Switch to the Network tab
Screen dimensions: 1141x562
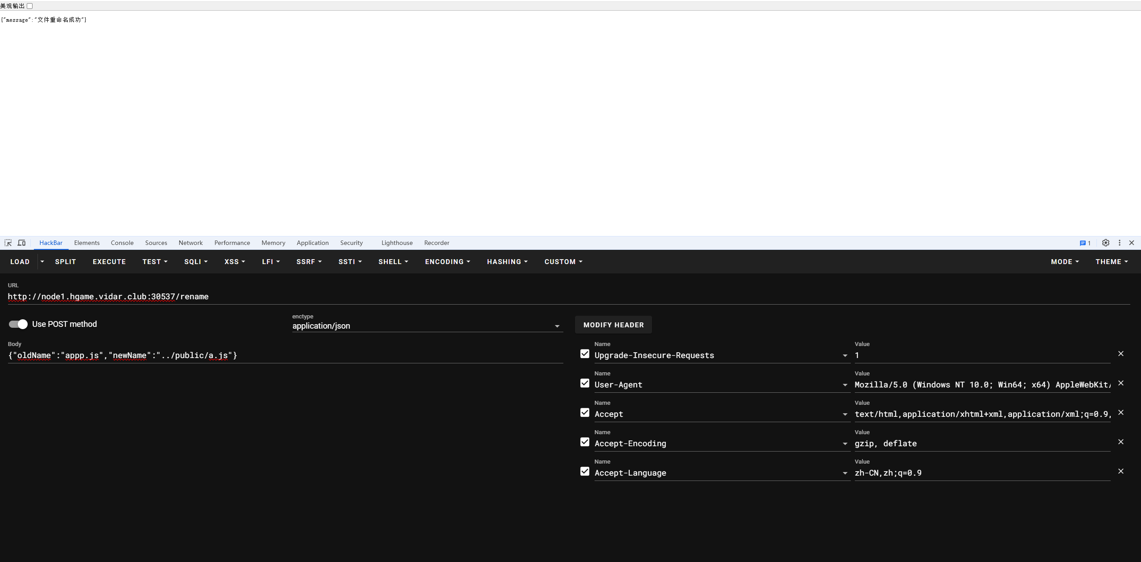[190, 243]
